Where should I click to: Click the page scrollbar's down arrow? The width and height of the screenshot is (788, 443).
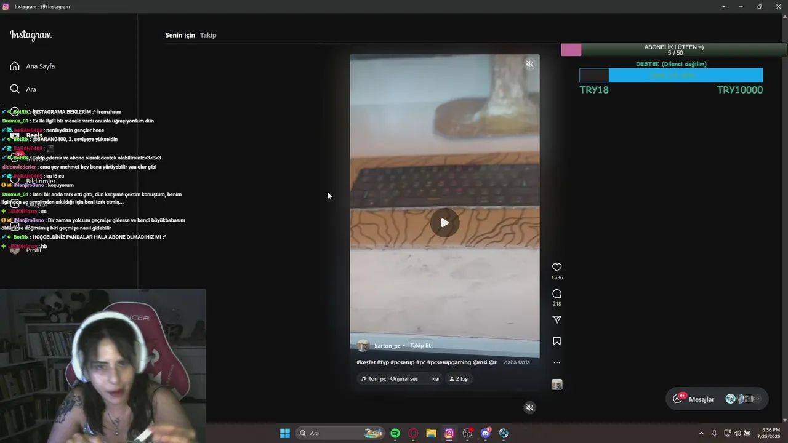pos(784,420)
